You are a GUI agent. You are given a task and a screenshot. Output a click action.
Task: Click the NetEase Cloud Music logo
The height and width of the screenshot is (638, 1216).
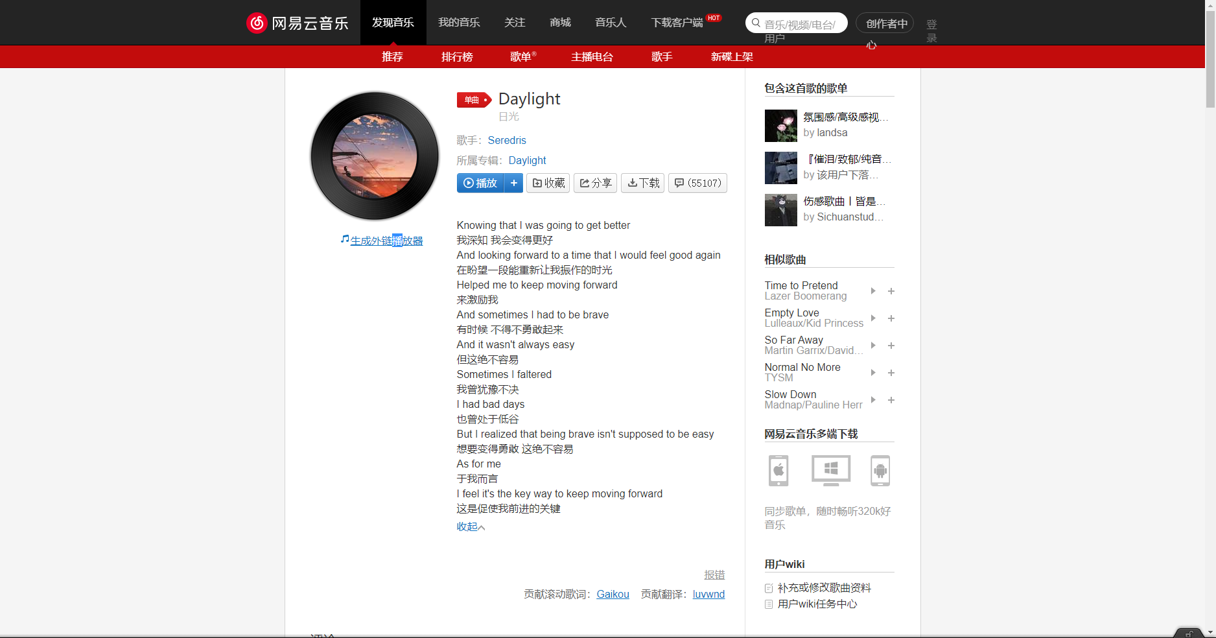[297, 23]
